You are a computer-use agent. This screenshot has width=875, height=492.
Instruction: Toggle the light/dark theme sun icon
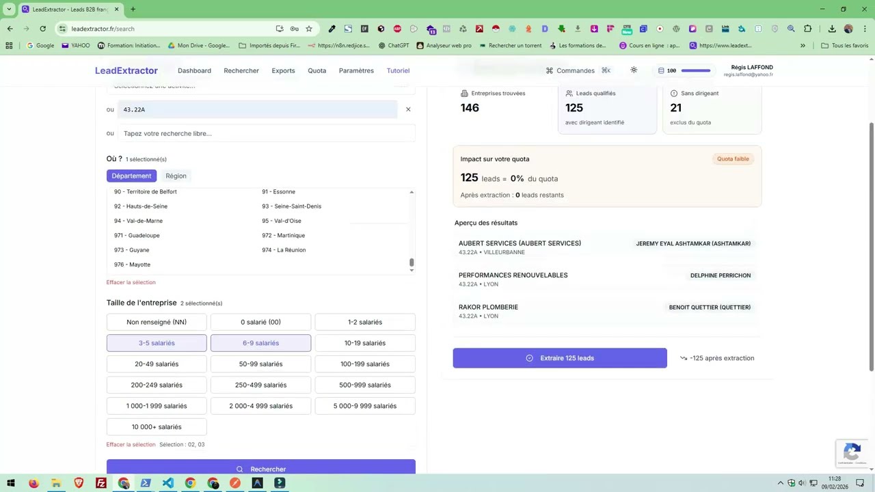click(634, 70)
